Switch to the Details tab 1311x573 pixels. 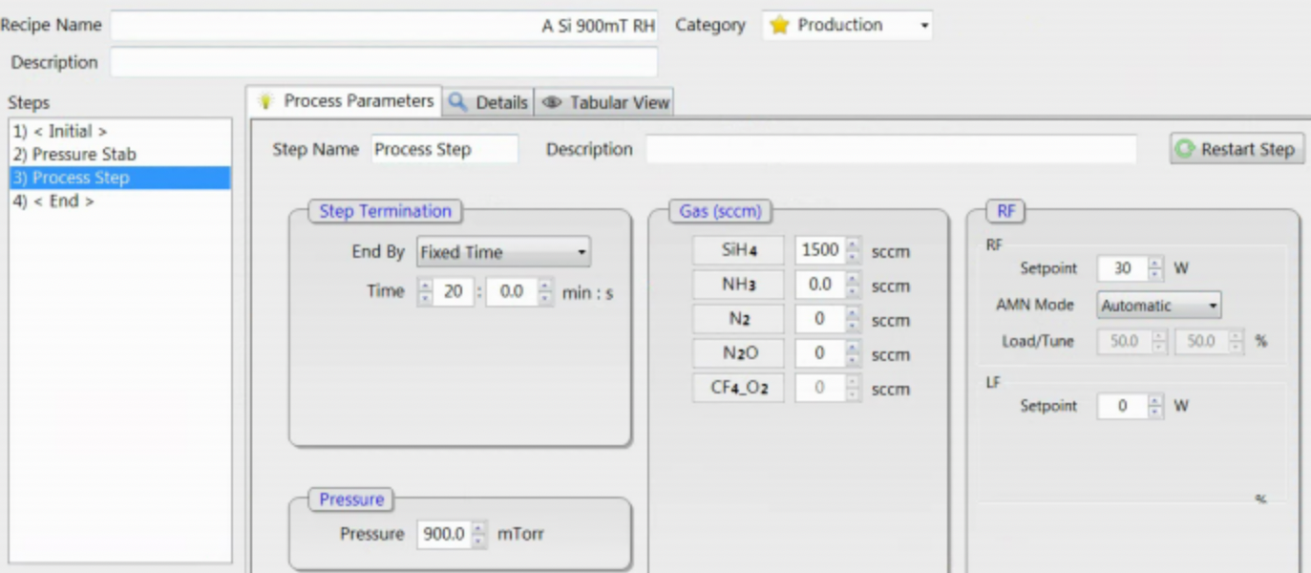coord(488,102)
